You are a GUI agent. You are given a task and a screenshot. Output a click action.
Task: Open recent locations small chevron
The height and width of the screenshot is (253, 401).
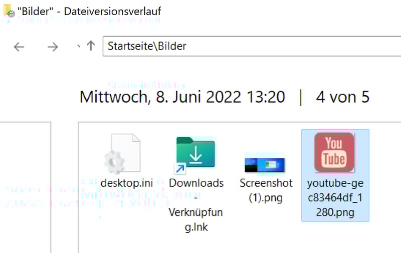pos(79,47)
